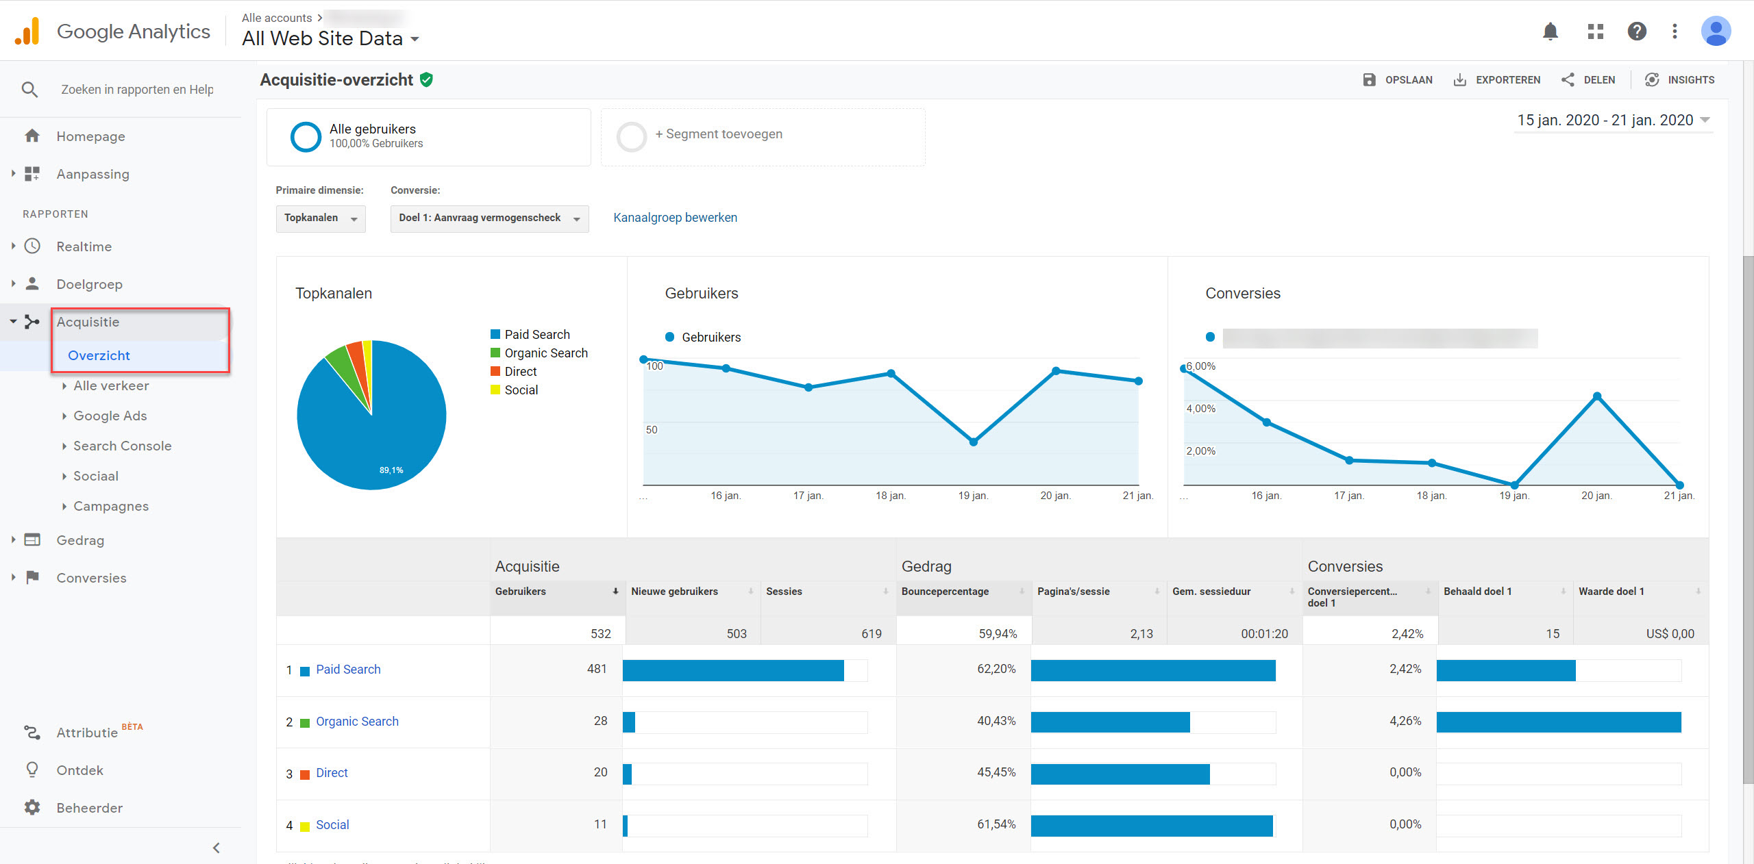This screenshot has height=864, width=1754.
Task: Click the search field Zoeken in rapporten en Help
Action: (x=137, y=90)
